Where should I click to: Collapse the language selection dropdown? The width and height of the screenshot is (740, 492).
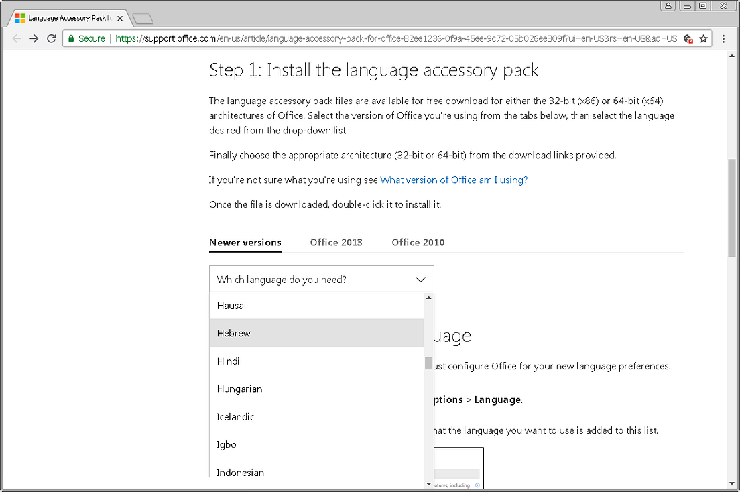click(x=421, y=279)
